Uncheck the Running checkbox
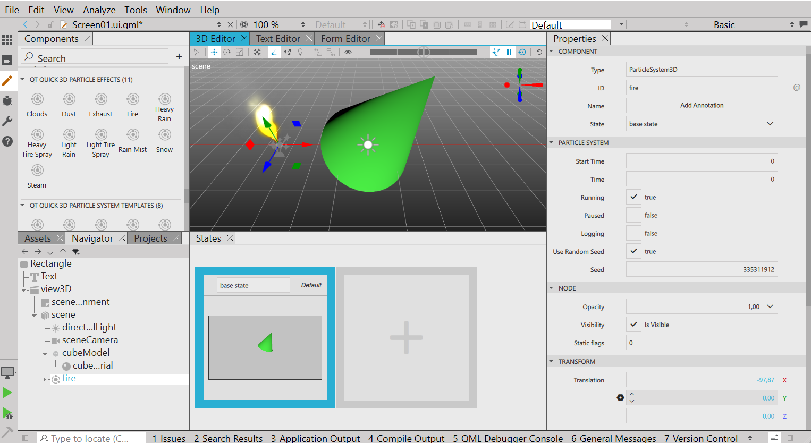 point(633,197)
